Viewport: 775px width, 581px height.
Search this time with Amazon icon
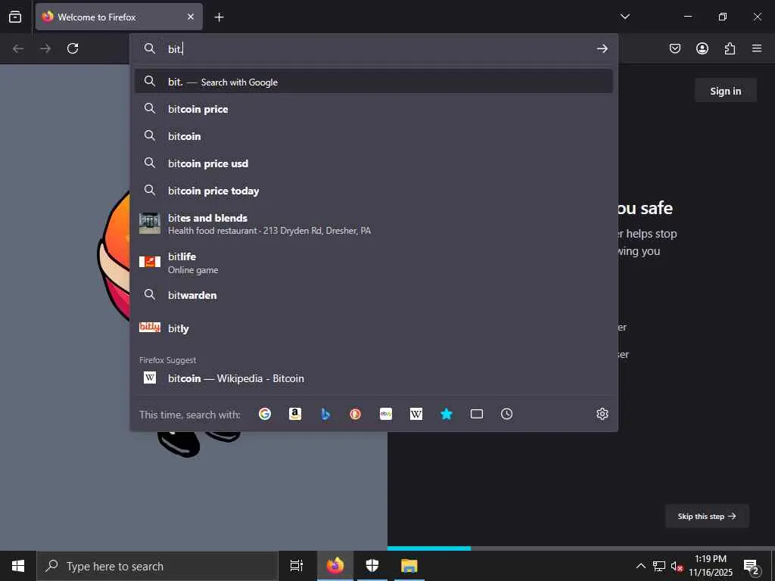coord(295,414)
